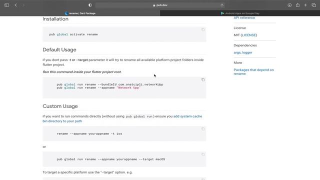Click the --appname "Network Upp" code line
Image resolution: width=320 pixels, height=180 pixels.
coord(98,88)
